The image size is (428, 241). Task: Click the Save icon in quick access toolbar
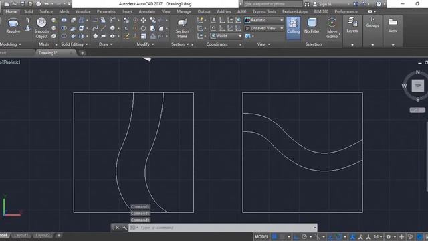point(23,4)
